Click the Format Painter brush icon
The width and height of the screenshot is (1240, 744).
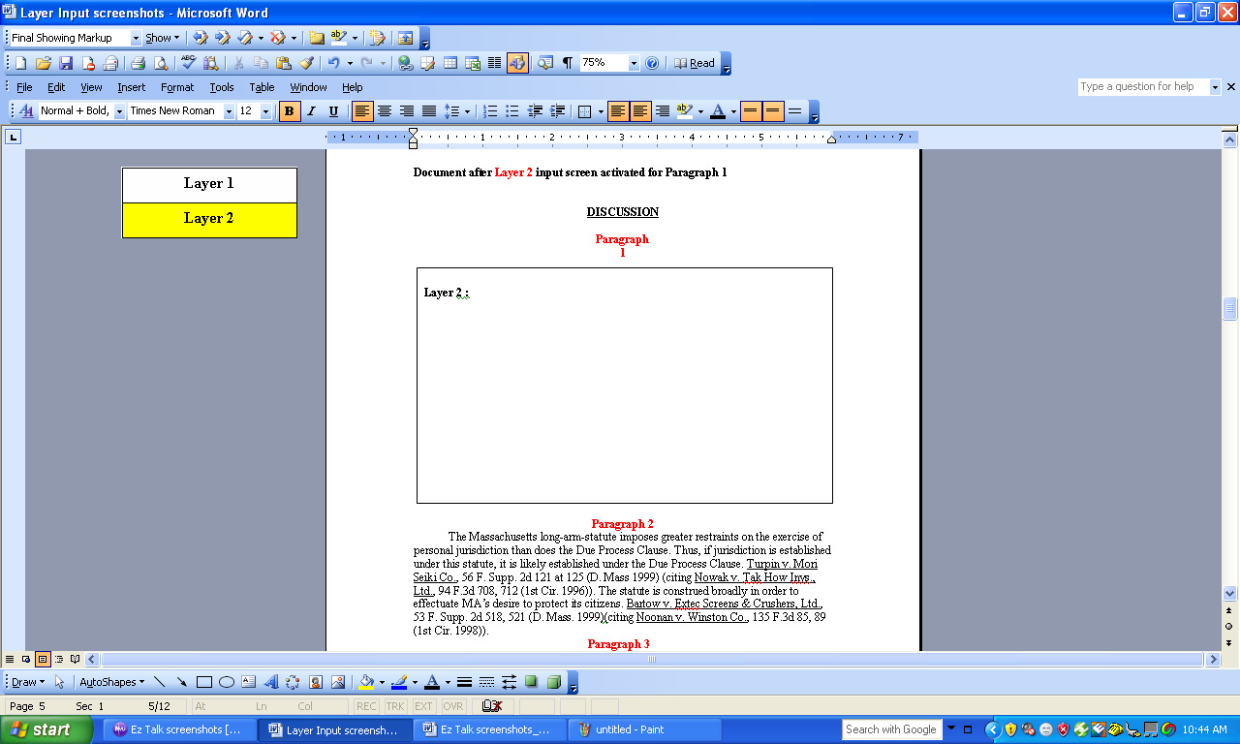[306, 63]
